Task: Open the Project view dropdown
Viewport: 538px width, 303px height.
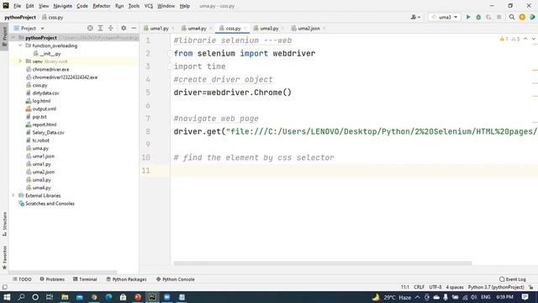Action: 29,28
